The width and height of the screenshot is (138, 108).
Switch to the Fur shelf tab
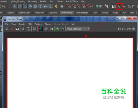[x=124, y=13]
